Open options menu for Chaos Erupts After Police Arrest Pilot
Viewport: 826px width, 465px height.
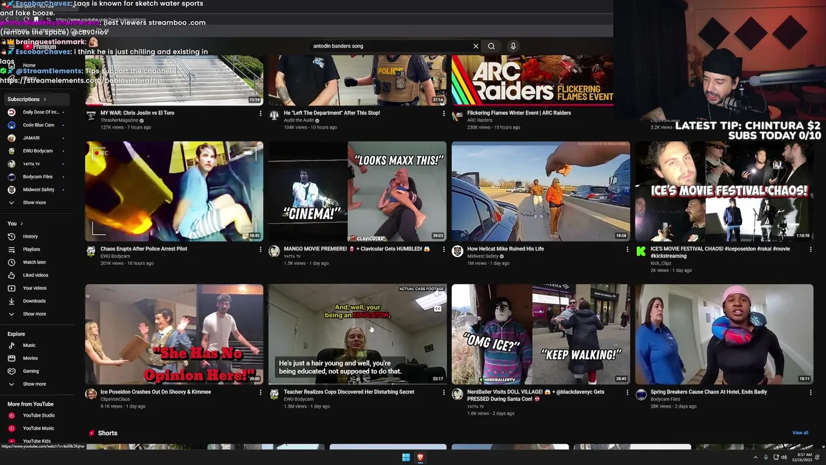[x=261, y=249]
